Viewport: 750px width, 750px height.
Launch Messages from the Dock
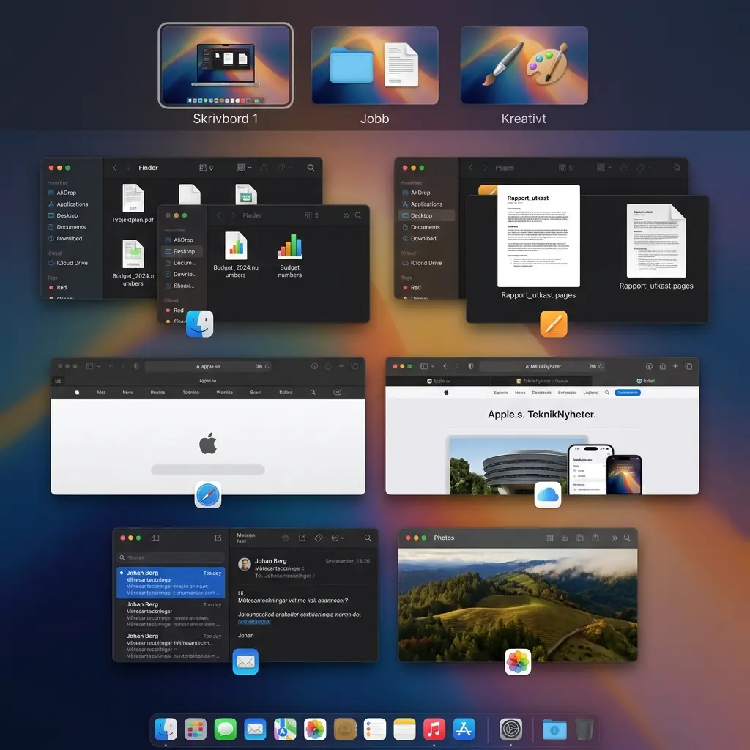point(226,729)
